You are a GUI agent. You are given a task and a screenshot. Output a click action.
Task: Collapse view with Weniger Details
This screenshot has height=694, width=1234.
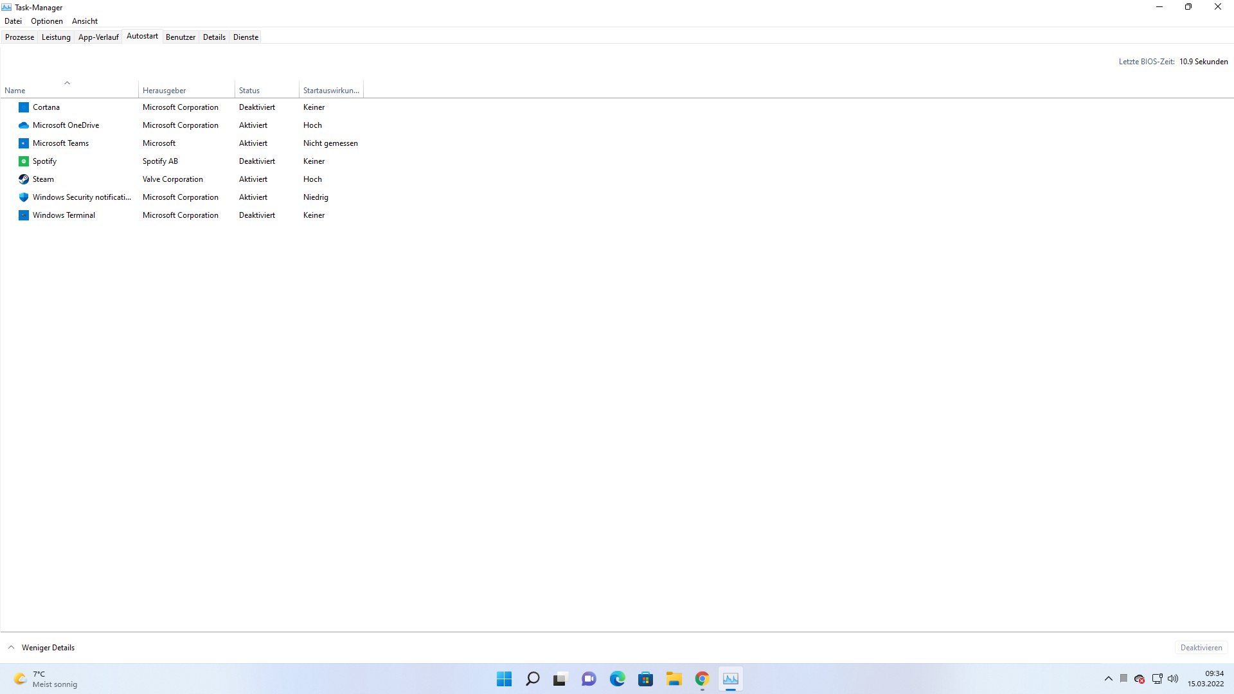[x=41, y=648]
